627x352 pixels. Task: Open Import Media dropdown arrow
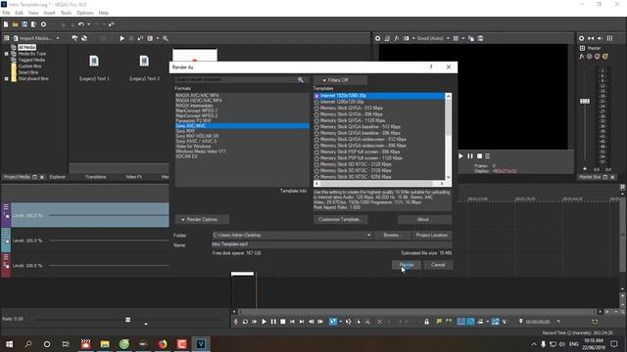pos(58,38)
